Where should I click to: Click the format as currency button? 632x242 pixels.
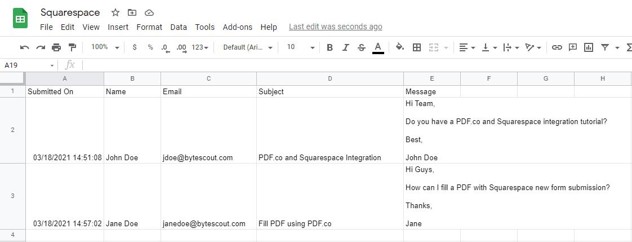[x=135, y=47]
